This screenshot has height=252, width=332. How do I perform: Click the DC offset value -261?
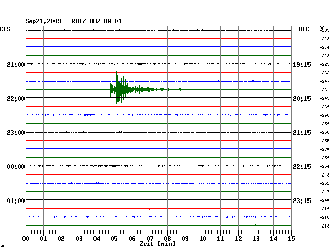coord(324,90)
